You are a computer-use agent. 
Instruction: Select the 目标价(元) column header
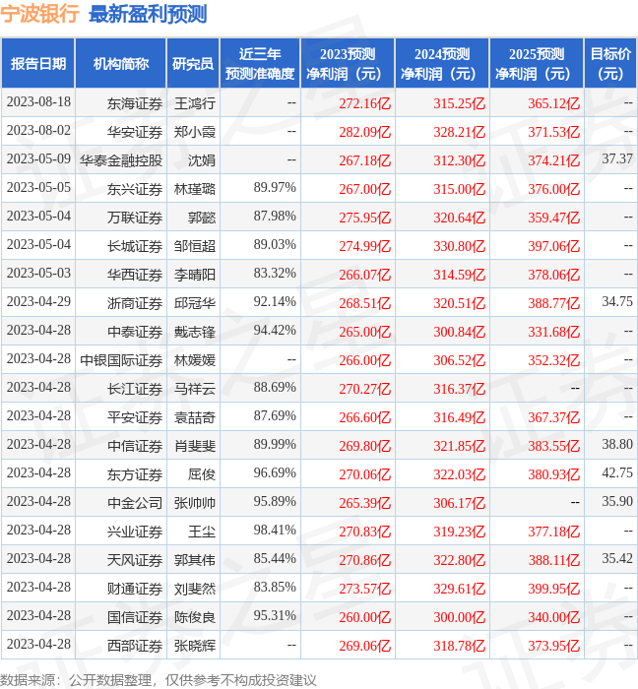[x=610, y=63]
